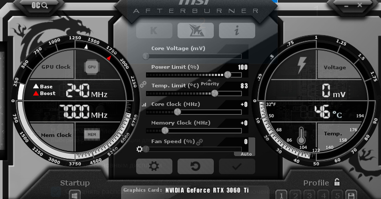Viewport: 381px width, 199px height.
Task: Click the thermometer temperature icon
Action: [x=301, y=136]
